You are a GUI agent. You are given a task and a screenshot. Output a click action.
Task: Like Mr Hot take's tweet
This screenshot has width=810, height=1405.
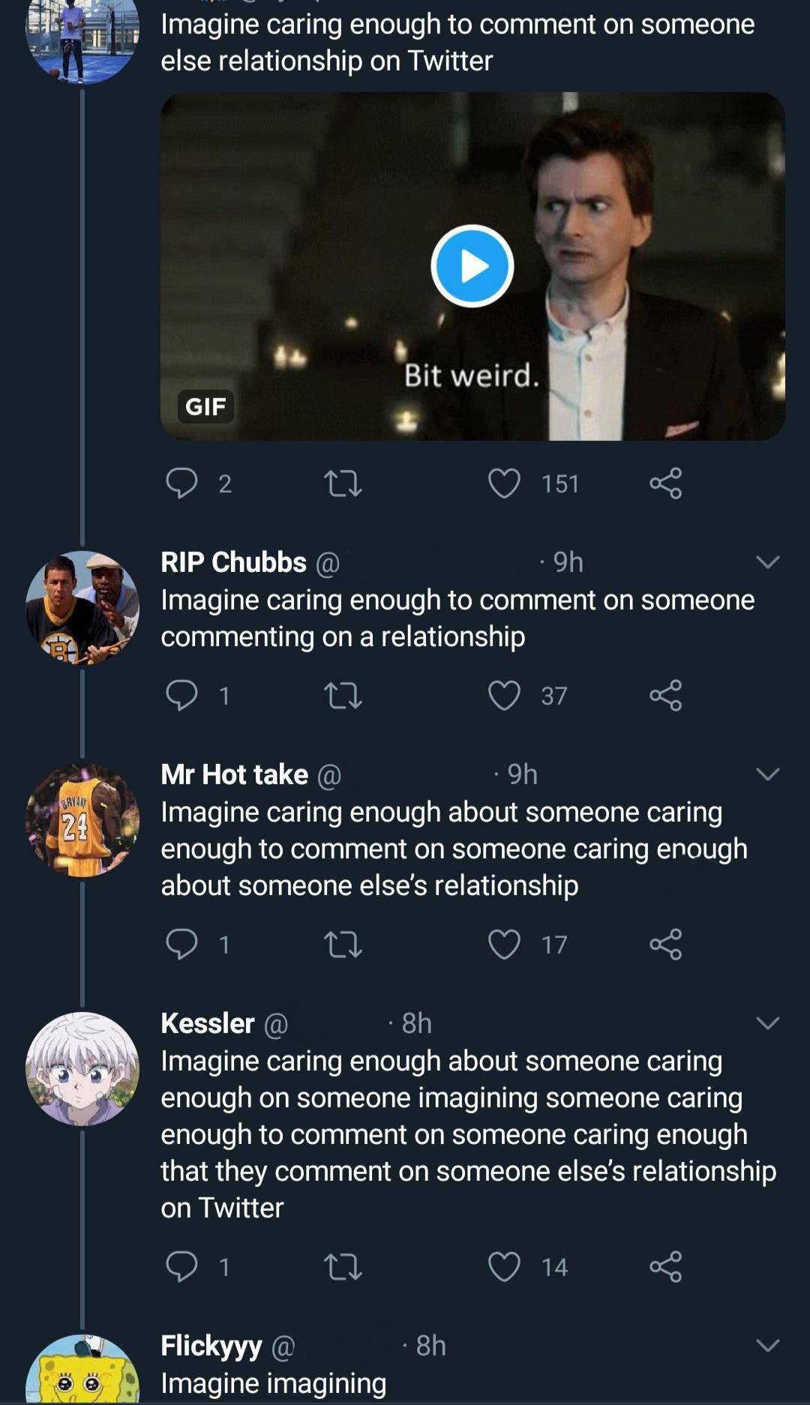coord(504,945)
